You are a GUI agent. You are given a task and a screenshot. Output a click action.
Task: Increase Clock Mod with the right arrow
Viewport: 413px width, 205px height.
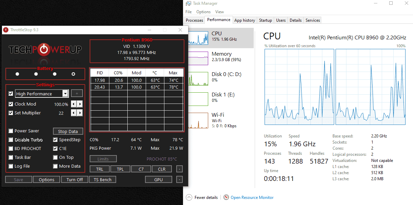(80, 104)
